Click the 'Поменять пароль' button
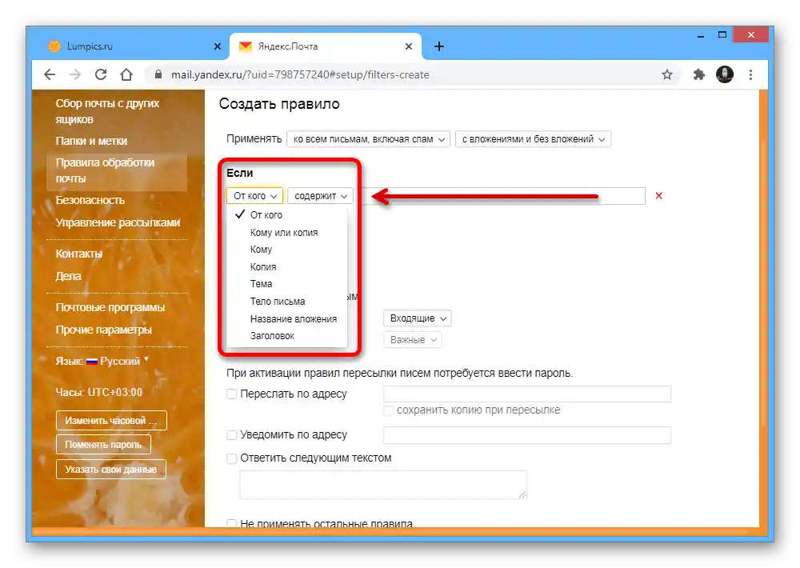 pos(103,445)
